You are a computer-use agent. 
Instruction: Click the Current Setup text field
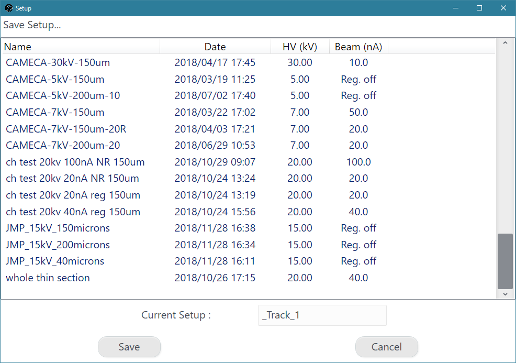point(322,315)
